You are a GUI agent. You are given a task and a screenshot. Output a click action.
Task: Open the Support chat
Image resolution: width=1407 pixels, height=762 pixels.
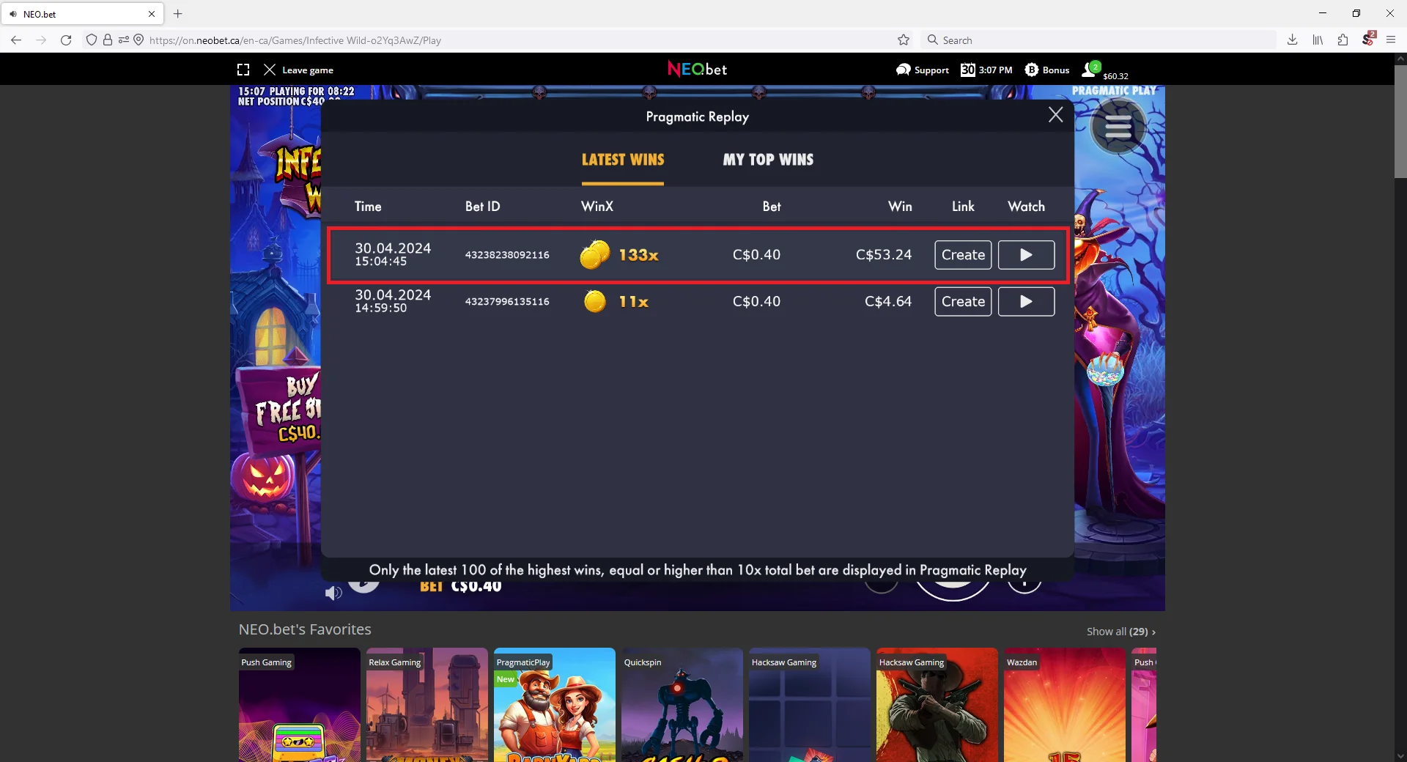(922, 70)
